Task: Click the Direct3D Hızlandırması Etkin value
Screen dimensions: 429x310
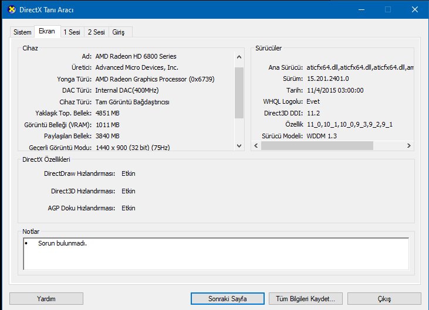Action: [x=129, y=191]
